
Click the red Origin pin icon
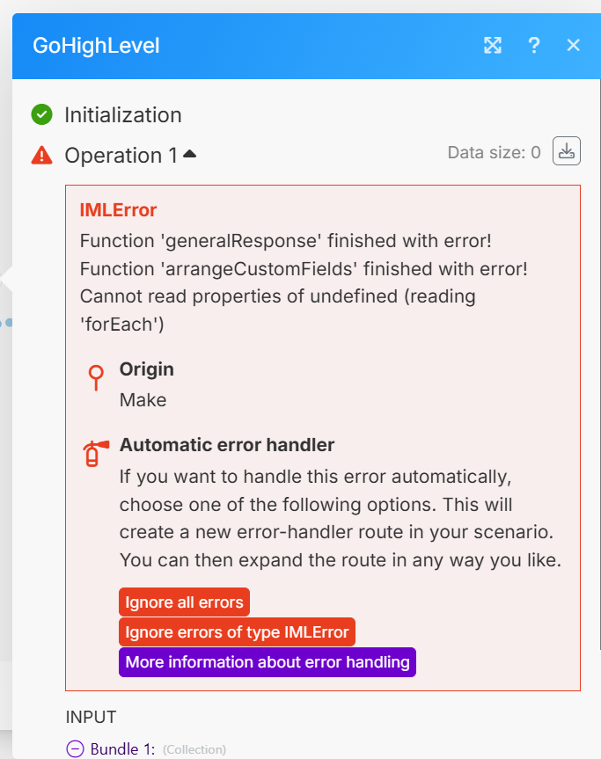(x=95, y=378)
